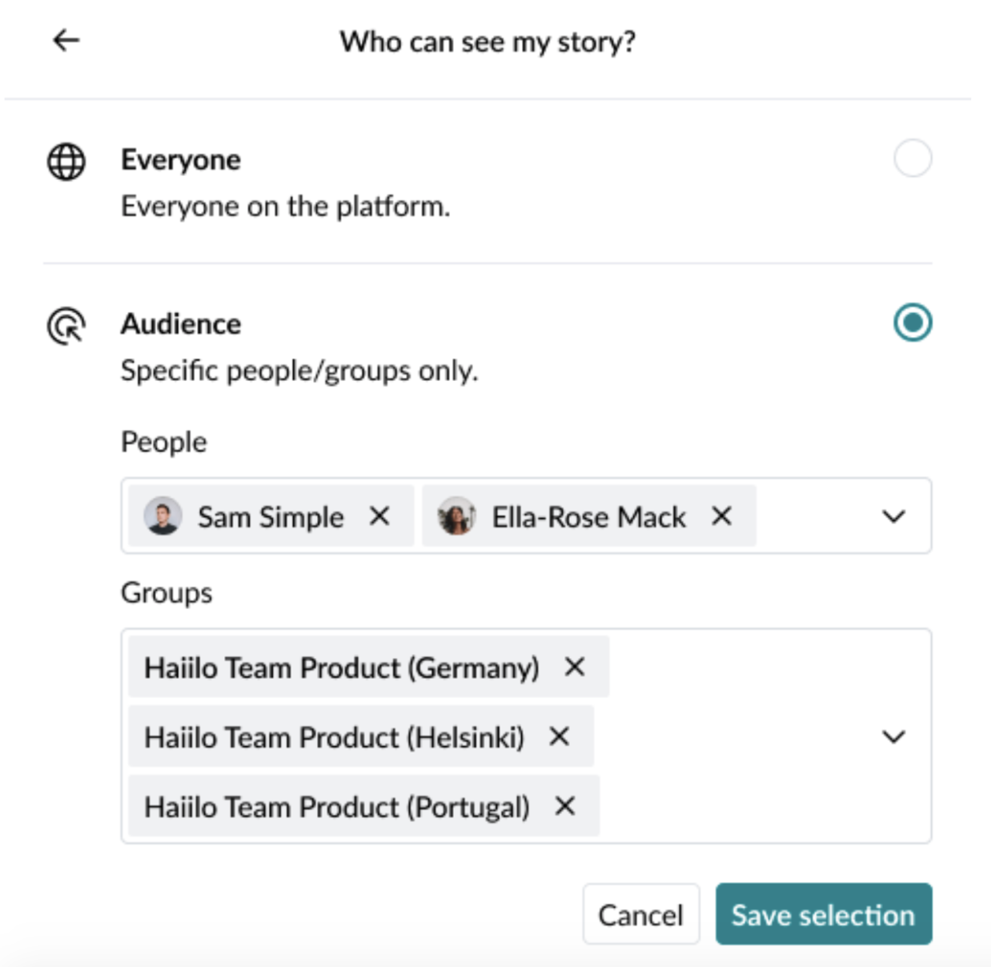The width and height of the screenshot is (991, 967).
Task: Click Ella-Rose Mack's avatar thumbnail
Action: pyautogui.click(x=456, y=516)
